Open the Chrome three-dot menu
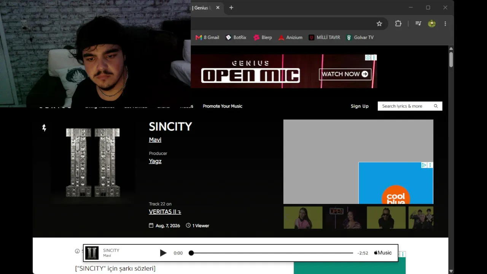Image resolution: width=487 pixels, height=274 pixels. (445, 24)
